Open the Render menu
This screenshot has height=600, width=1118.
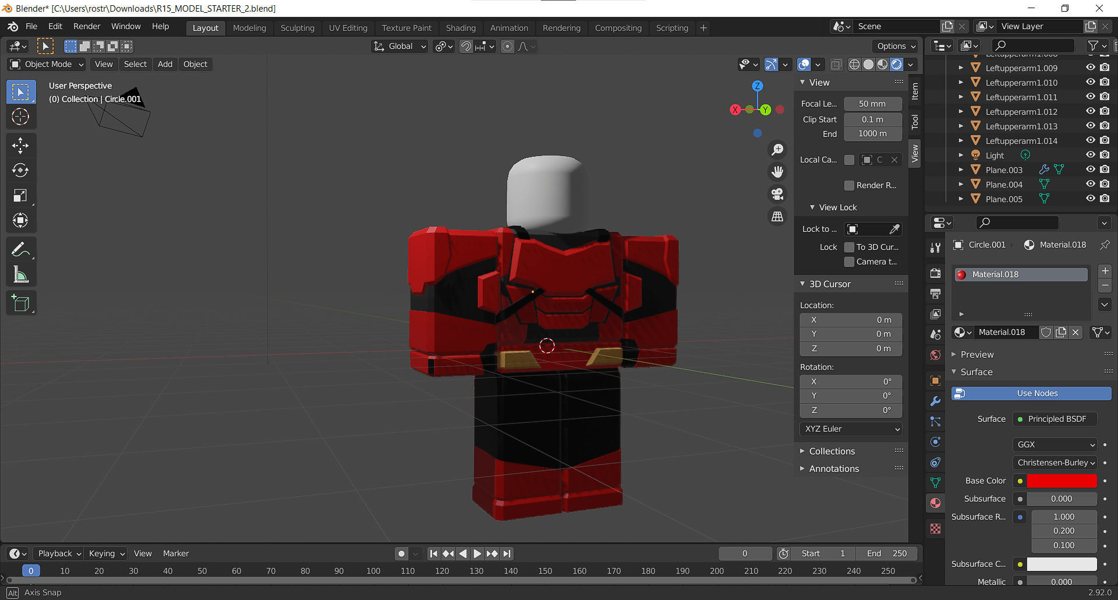click(87, 26)
